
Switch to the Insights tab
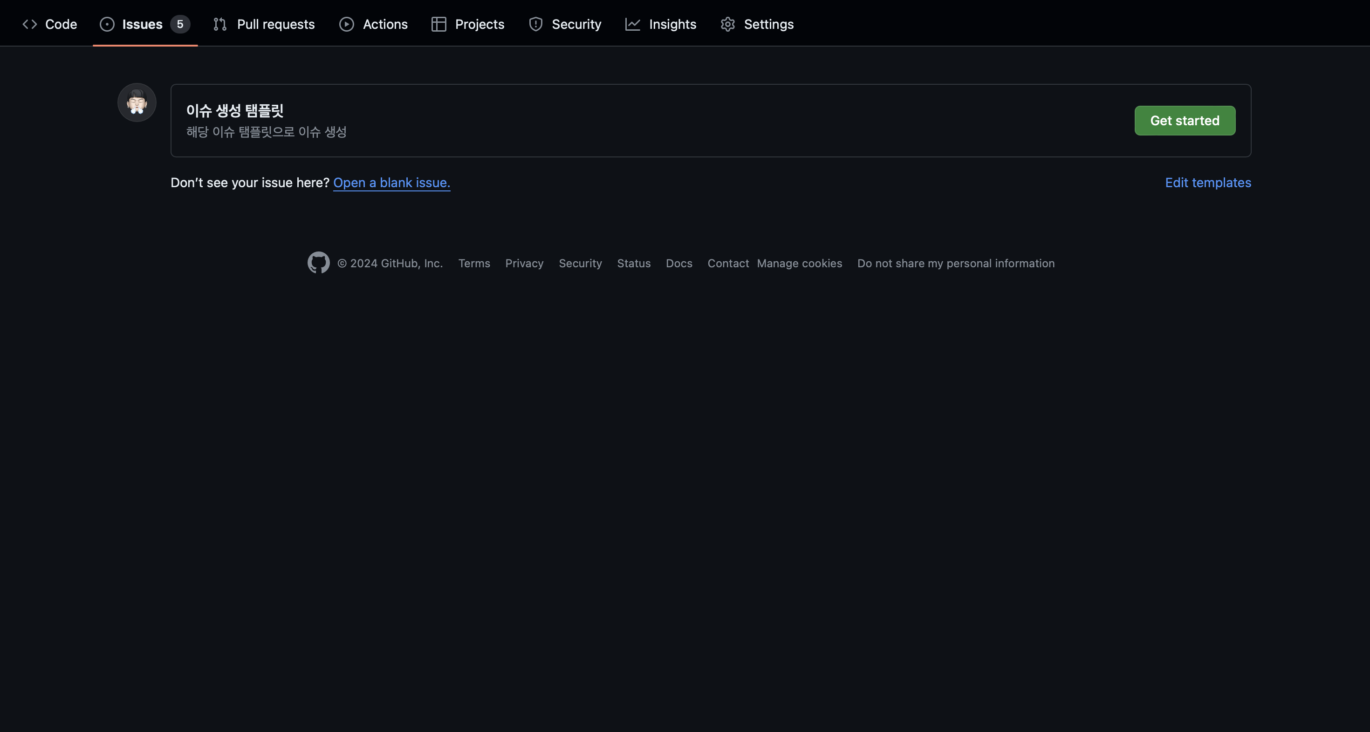point(672,25)
